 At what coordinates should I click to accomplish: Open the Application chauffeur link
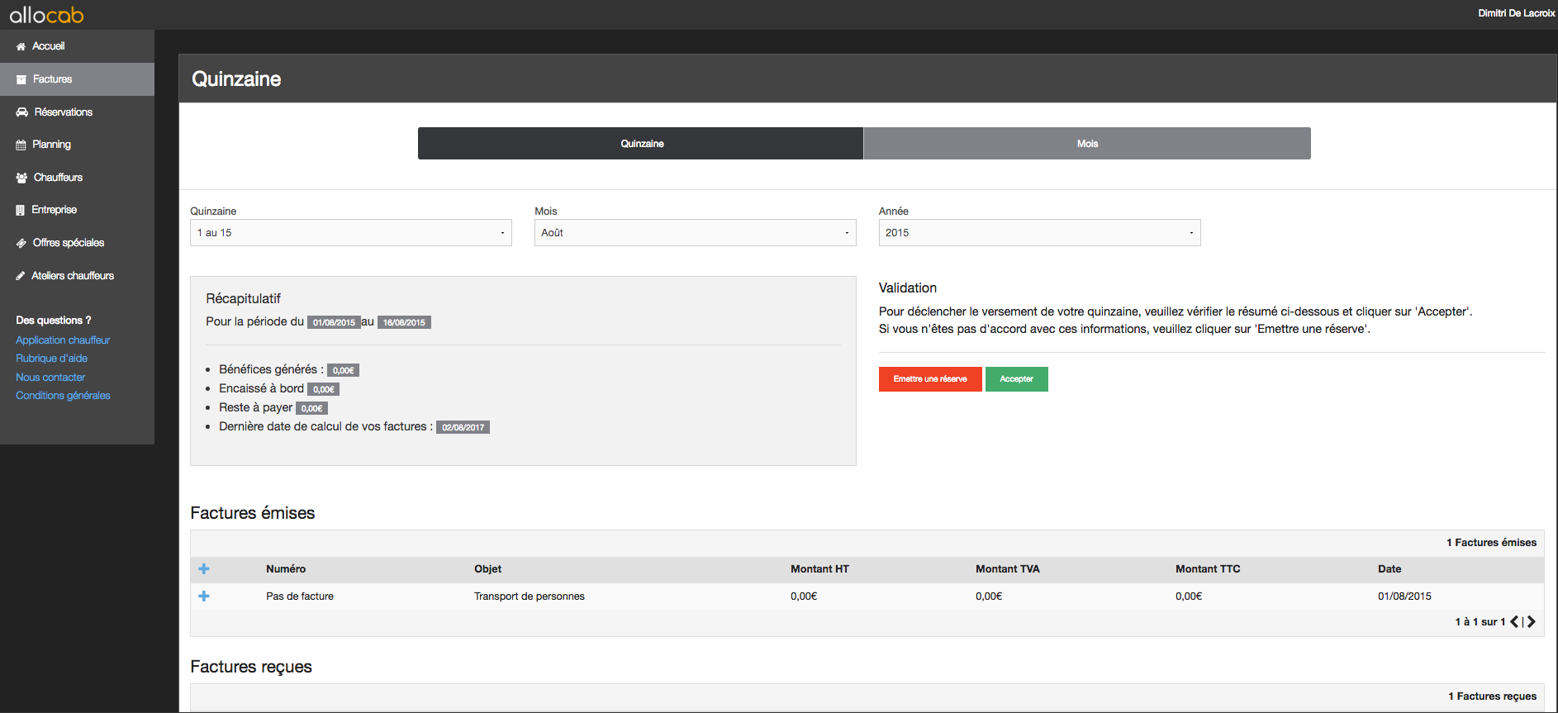pyautogui.click(x=63, y=340)
